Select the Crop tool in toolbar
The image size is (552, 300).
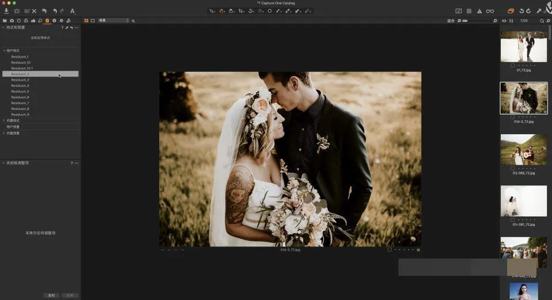point(241,11)
